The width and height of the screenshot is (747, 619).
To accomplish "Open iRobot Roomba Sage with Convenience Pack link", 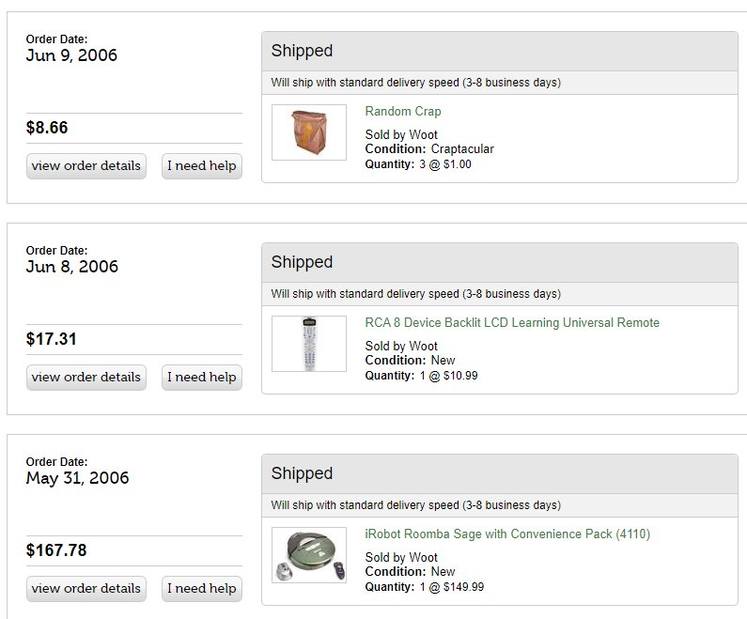I will point(507,534).
